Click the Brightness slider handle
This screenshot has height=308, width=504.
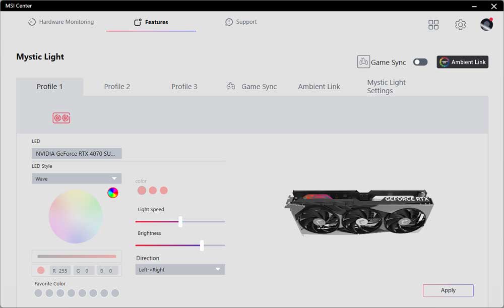coord(202,245)
